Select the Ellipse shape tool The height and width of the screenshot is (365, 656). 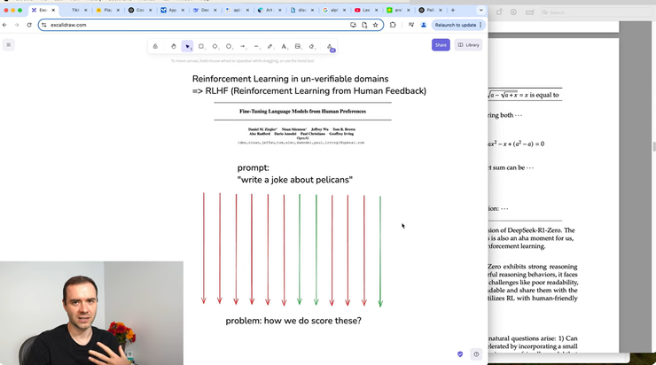pos(229,46)
